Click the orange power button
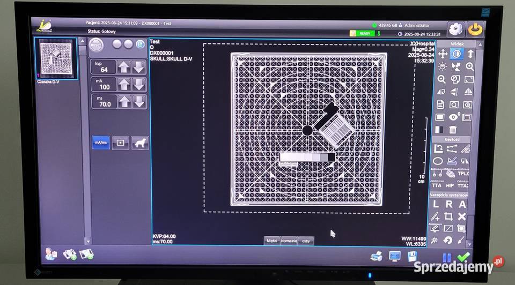 tap(475, 29)
